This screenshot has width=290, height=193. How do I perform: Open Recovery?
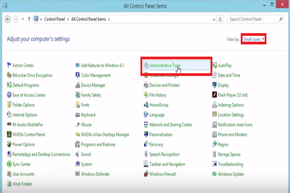click(x=156, y=144)
